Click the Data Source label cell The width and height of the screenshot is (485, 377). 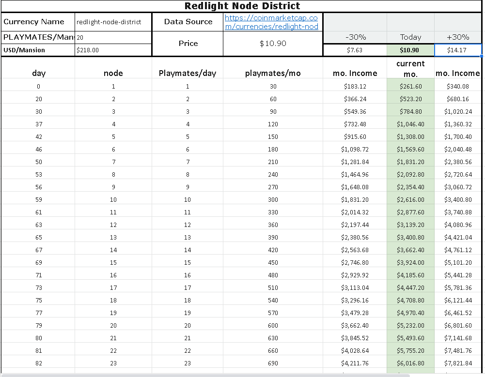click(x=188, y=22)
